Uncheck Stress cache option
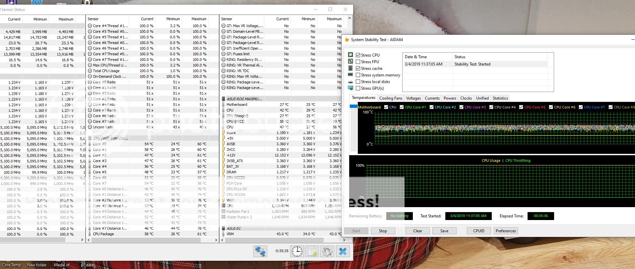The width and height of the screenshot is (635, 269). (358, 68)
